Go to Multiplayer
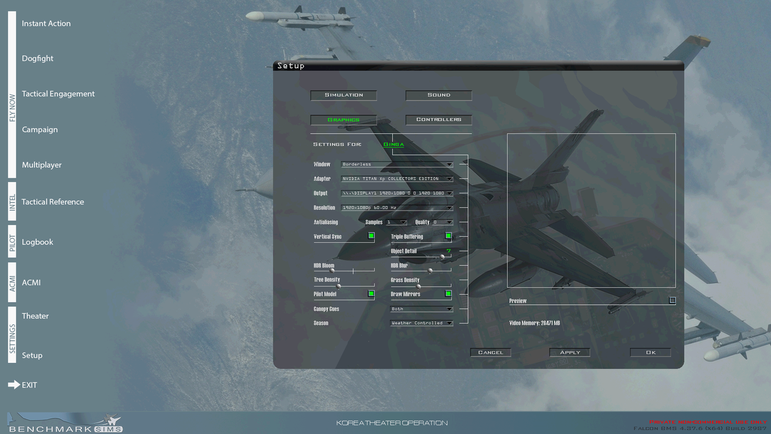 tap(42, 165)
